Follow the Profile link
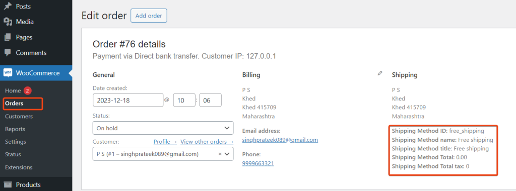 click(x=165, y=142)
